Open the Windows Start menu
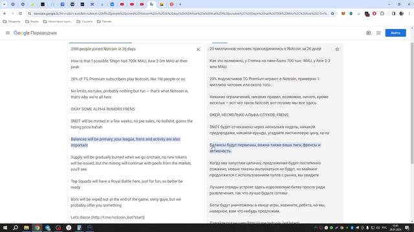This screenshot has height=232, width=414. pos(5,227)
